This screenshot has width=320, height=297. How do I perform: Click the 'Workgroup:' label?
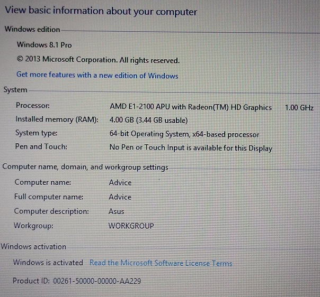pos(33,226)
